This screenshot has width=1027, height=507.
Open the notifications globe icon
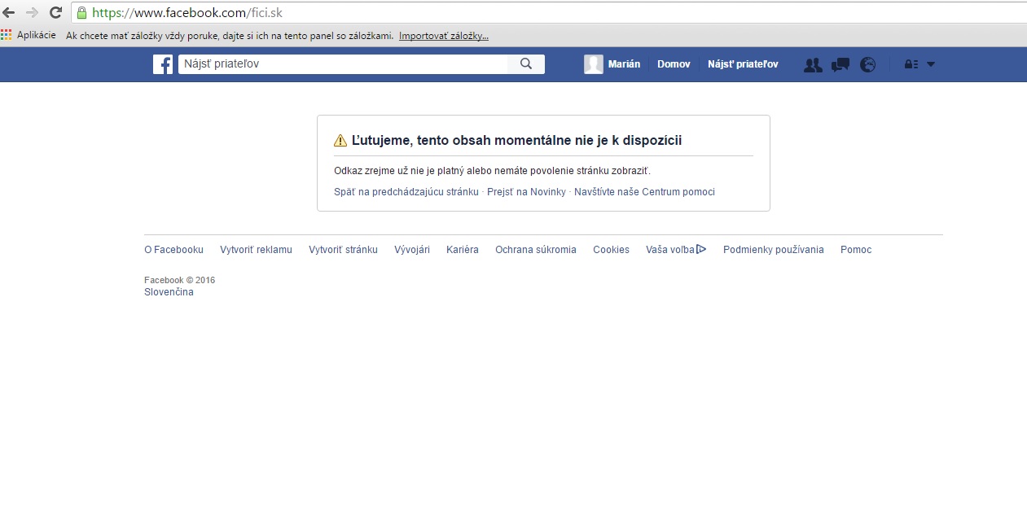pyautogui.click(x=868, y=65)
